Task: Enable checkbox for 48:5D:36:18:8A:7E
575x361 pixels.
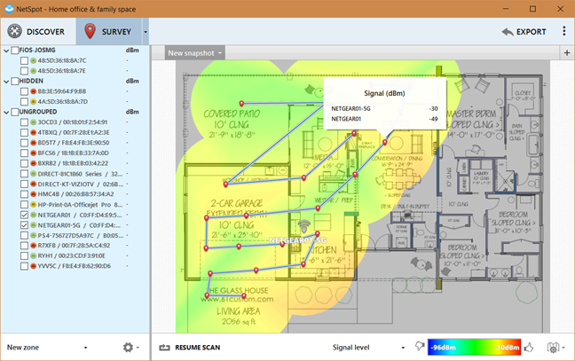Action: click(x=24, y=71)
